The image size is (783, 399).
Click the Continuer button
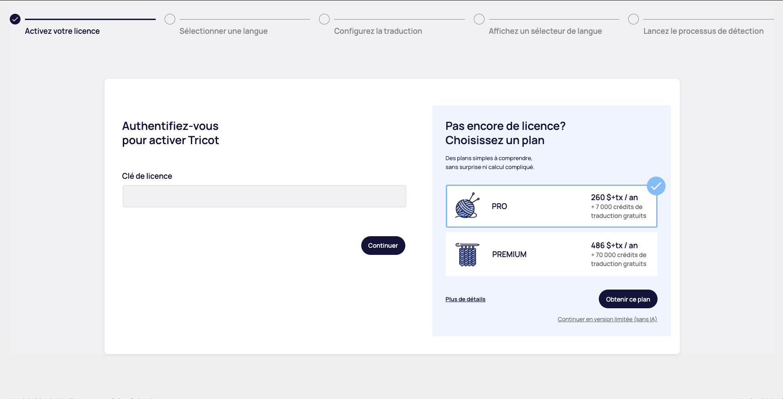(383, 246)
